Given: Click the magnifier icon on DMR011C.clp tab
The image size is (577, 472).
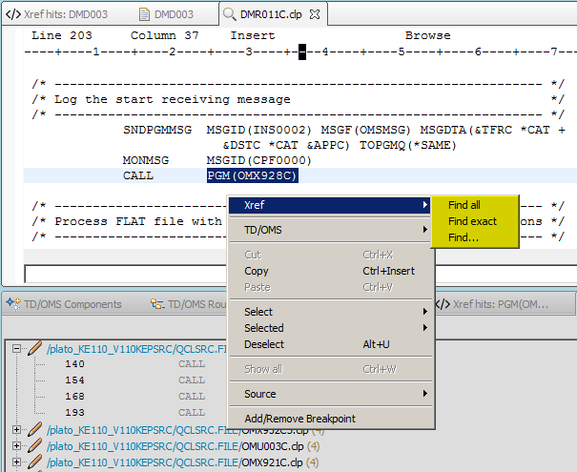Looking at the screenshot, I should click(229, 14).
